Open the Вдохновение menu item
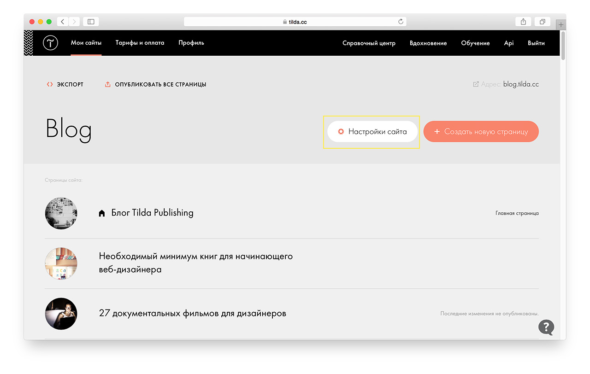 [x=428, y=43]
